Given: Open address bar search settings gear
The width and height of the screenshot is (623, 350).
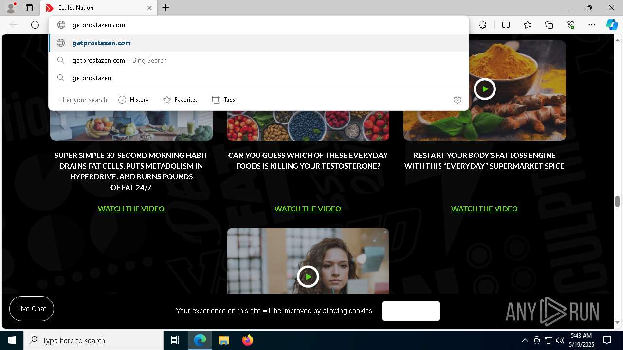Looking at the screenshot, I should click(457, 100).
